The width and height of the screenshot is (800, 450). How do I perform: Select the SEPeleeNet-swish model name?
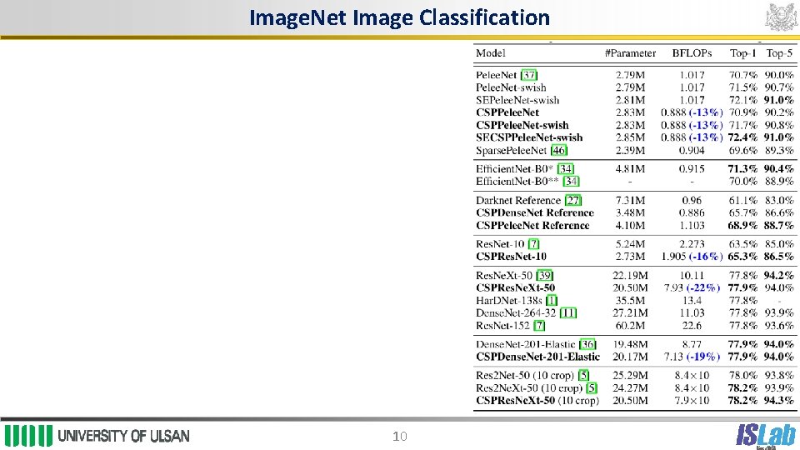517,100
